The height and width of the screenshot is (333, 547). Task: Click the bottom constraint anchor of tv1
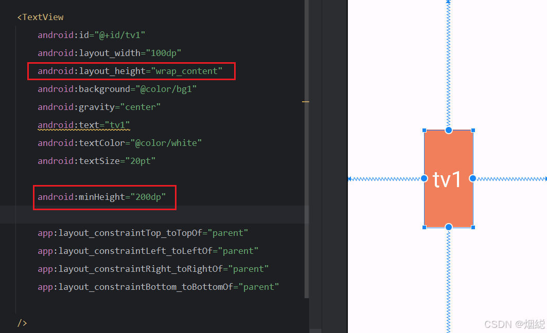(x=448, y=227)
